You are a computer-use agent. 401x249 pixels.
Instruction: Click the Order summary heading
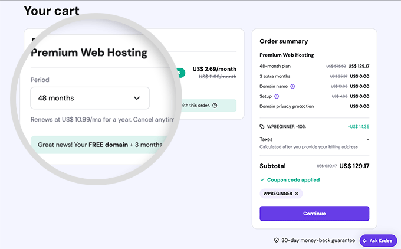(x=284, y=41)
